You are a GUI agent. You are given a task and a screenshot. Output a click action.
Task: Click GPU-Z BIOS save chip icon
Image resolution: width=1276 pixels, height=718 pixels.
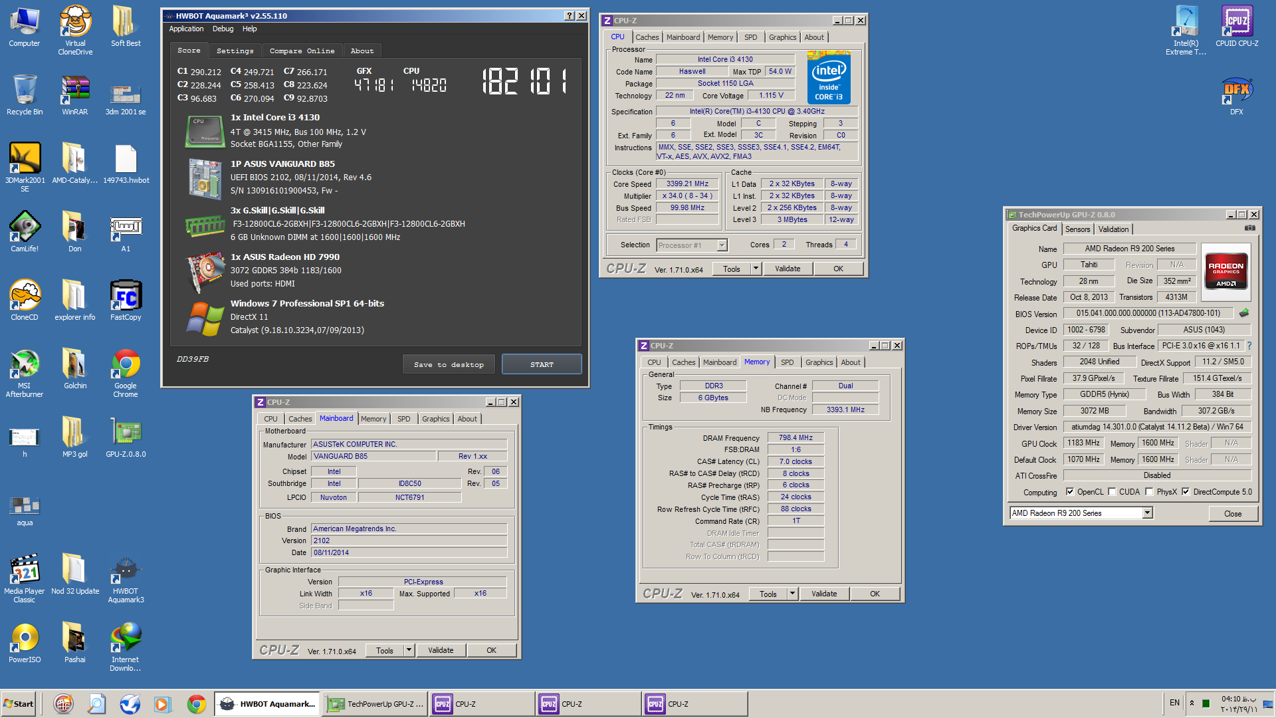click(x=1244, y=313)
